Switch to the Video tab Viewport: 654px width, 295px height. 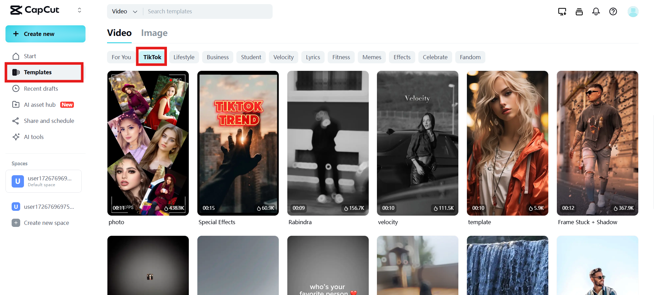click(119, 33)
